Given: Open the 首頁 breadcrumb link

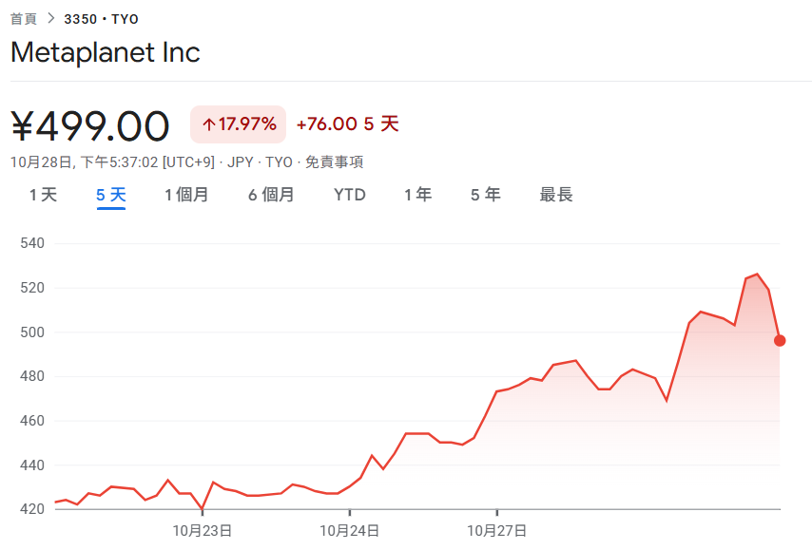Looking at the screenshot, I should [24, 18].
